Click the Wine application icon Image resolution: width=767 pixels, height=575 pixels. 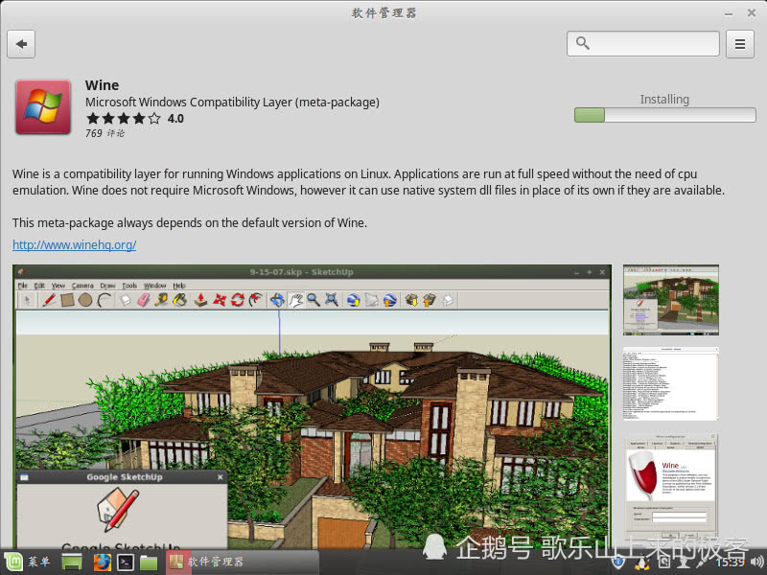43,106
